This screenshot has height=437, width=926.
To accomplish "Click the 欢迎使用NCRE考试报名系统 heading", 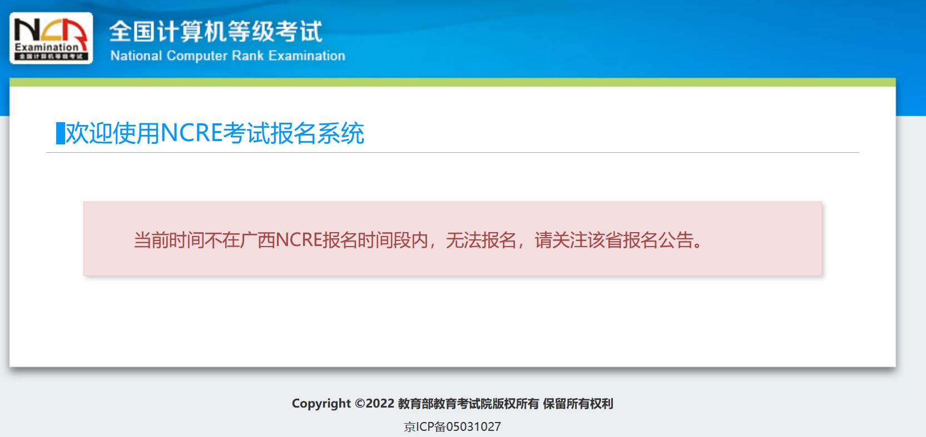I will (x=215, y=133).
